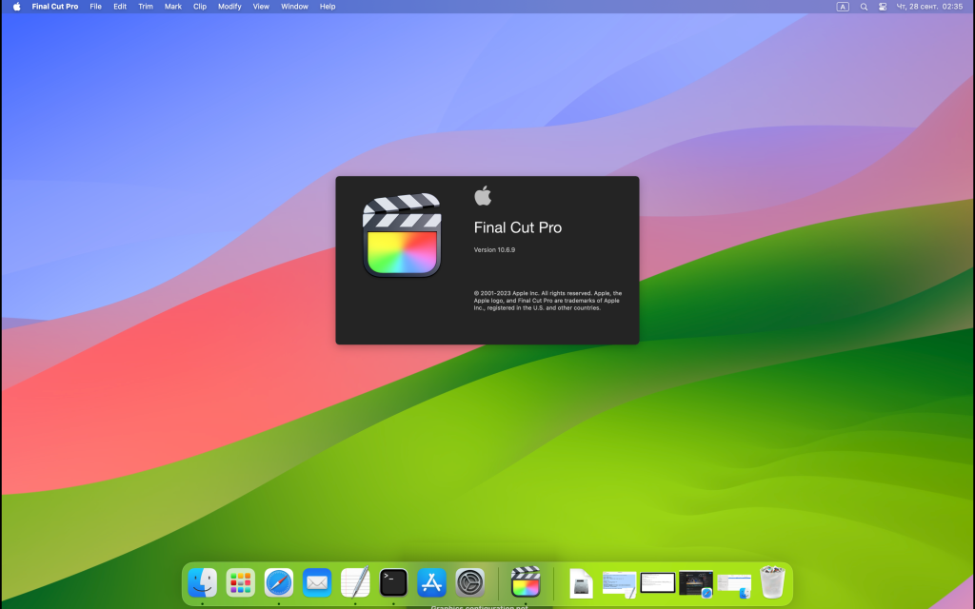Open the Edit menu

pos(120,7)
